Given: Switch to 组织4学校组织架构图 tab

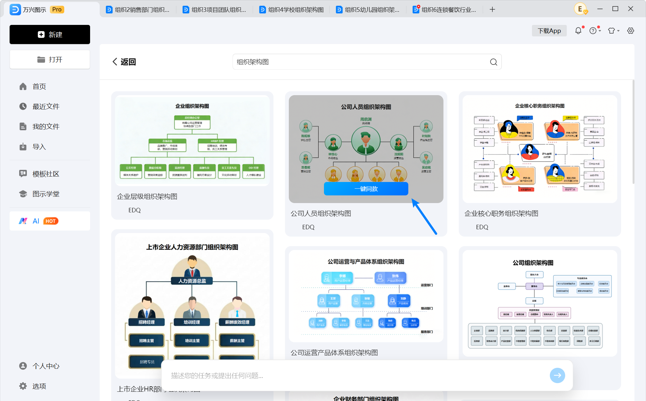Looking at the screenshot, I should tap(291, 10).
